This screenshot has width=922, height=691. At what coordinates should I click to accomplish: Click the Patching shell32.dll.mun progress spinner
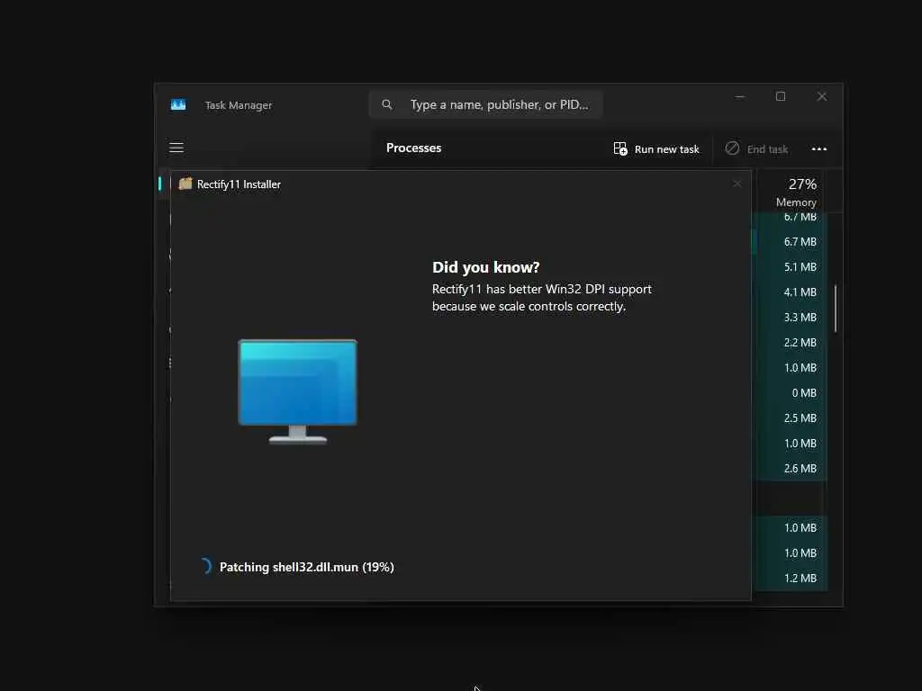pyautogui.click(x=205, y=567)
